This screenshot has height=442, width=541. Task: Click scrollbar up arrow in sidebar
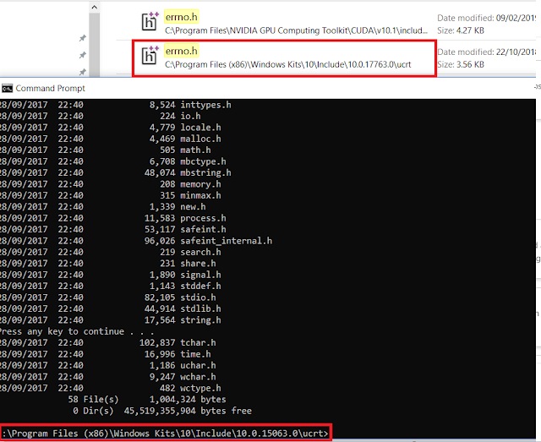coord(94,7)
